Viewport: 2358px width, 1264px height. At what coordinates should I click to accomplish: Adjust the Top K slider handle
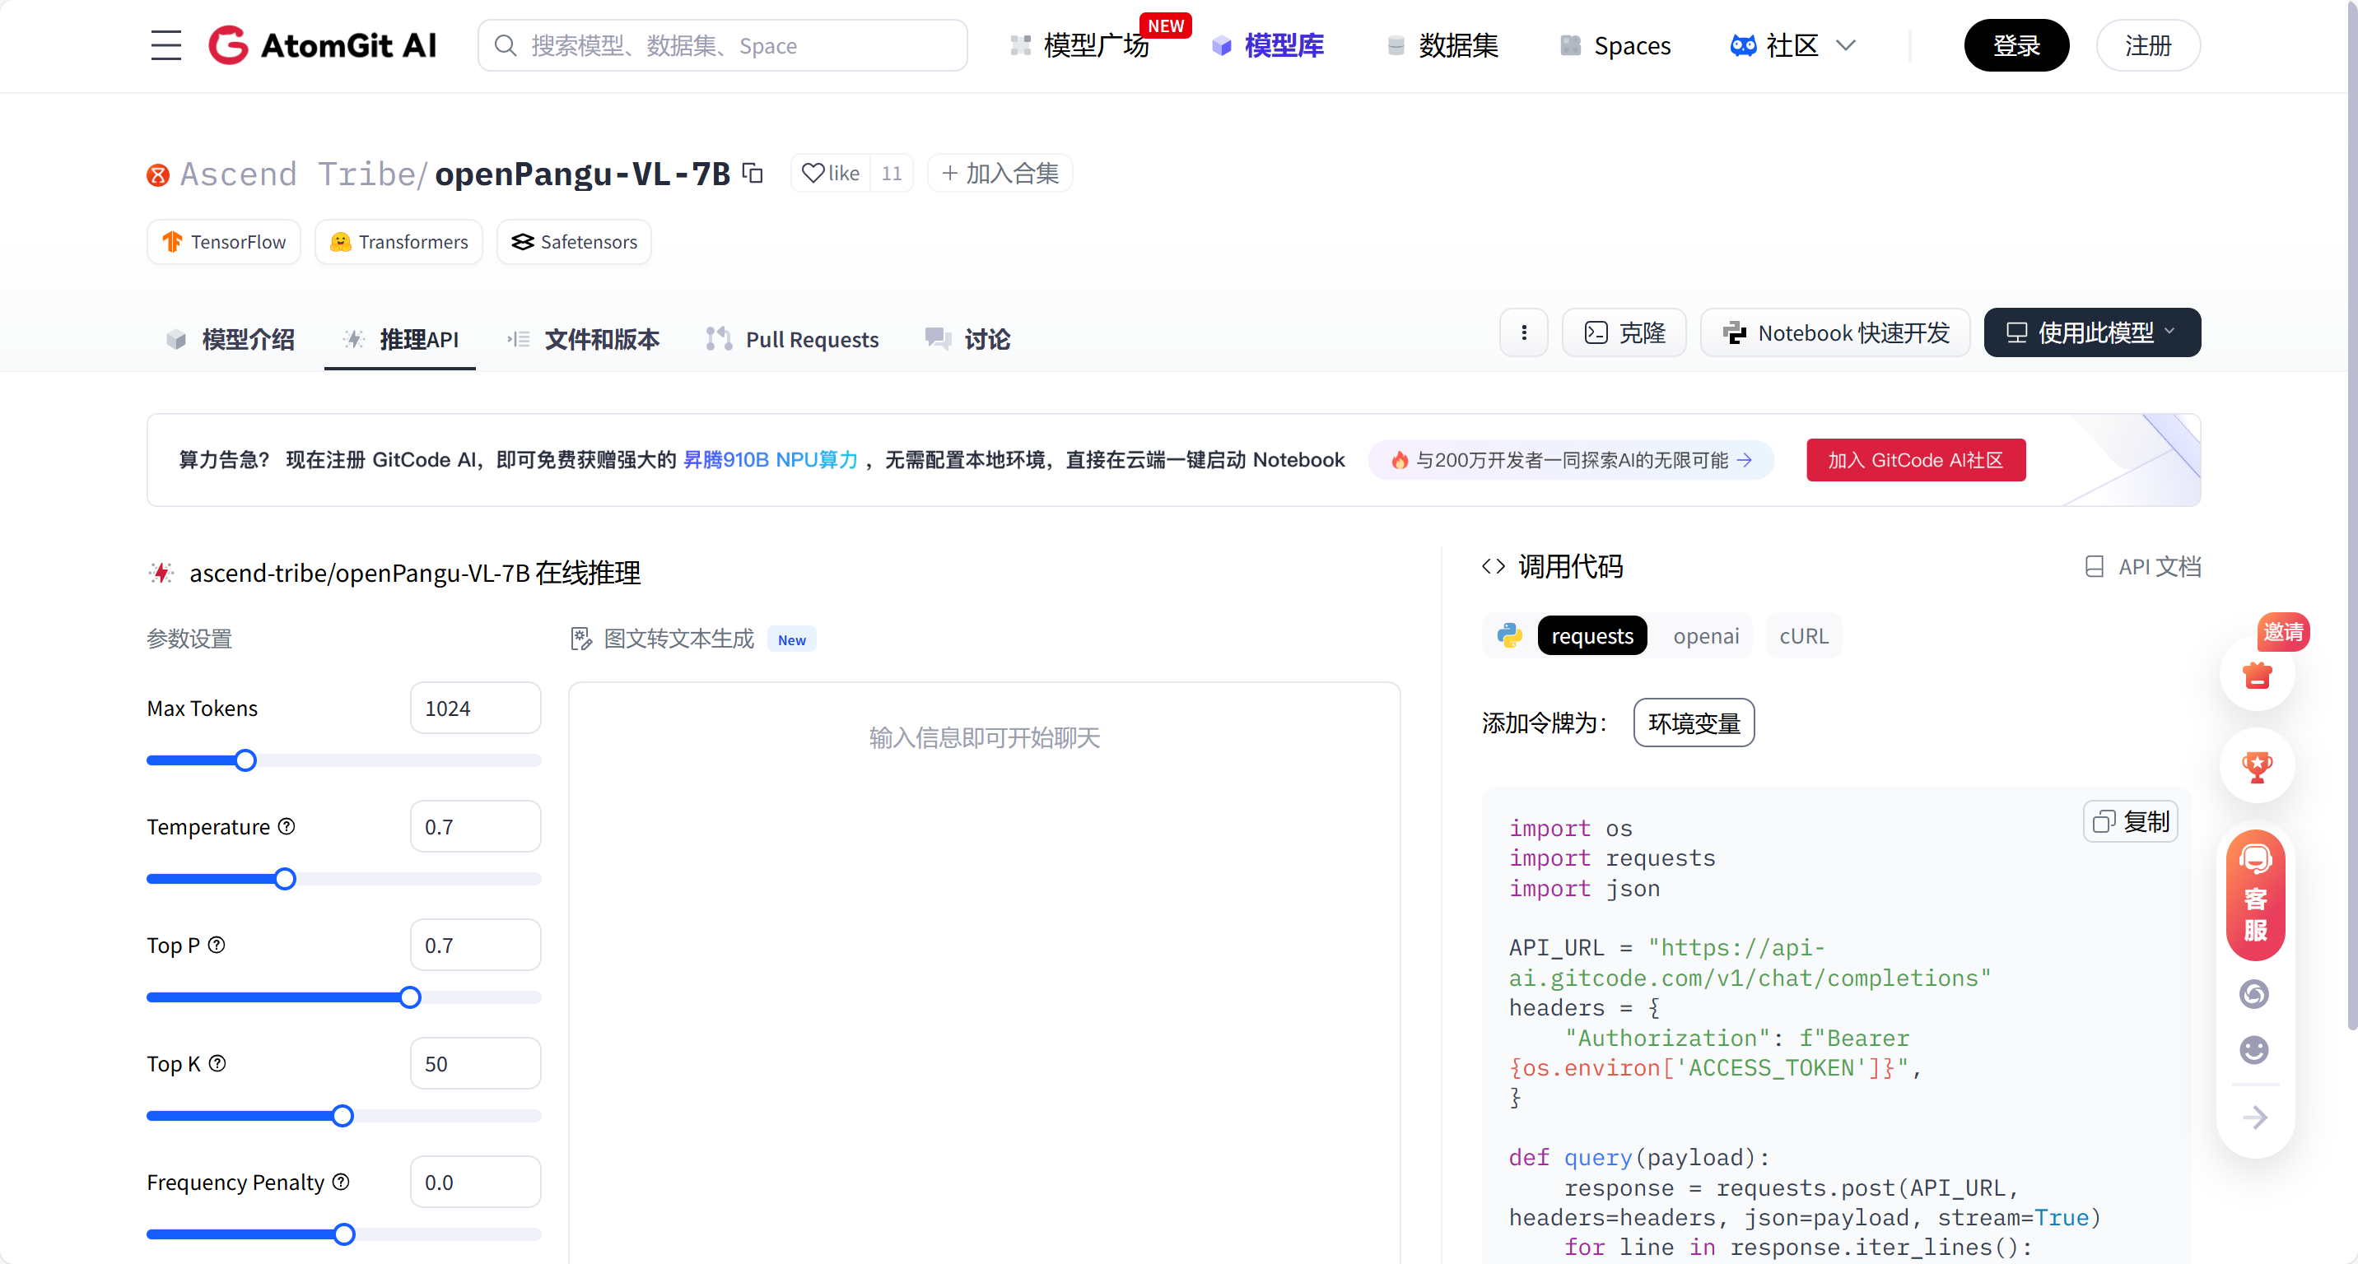click(x=343, y=1116)
